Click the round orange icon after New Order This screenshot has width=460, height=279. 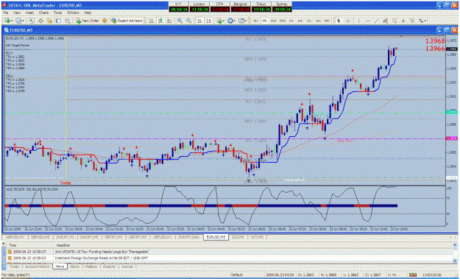[105, 21]
